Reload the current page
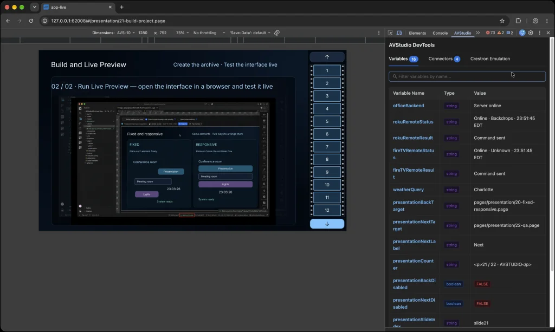The image size is (555, 332). (31, 21)
